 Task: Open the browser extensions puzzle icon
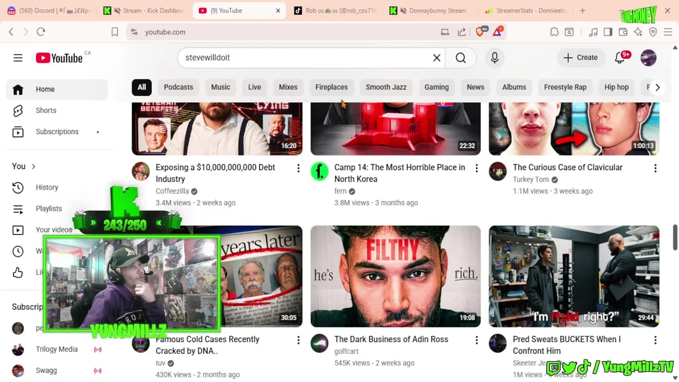tap(554, 32)
